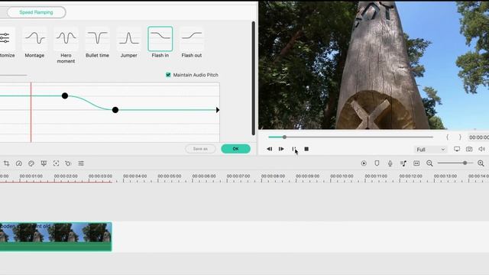
Task: Click the speed panel vertical scrollbar
Action: [253, 78]
